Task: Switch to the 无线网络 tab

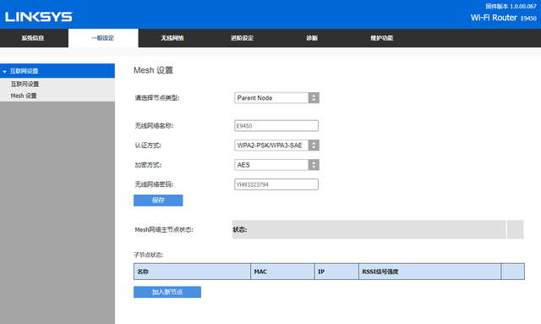Action: click(172, 38)
